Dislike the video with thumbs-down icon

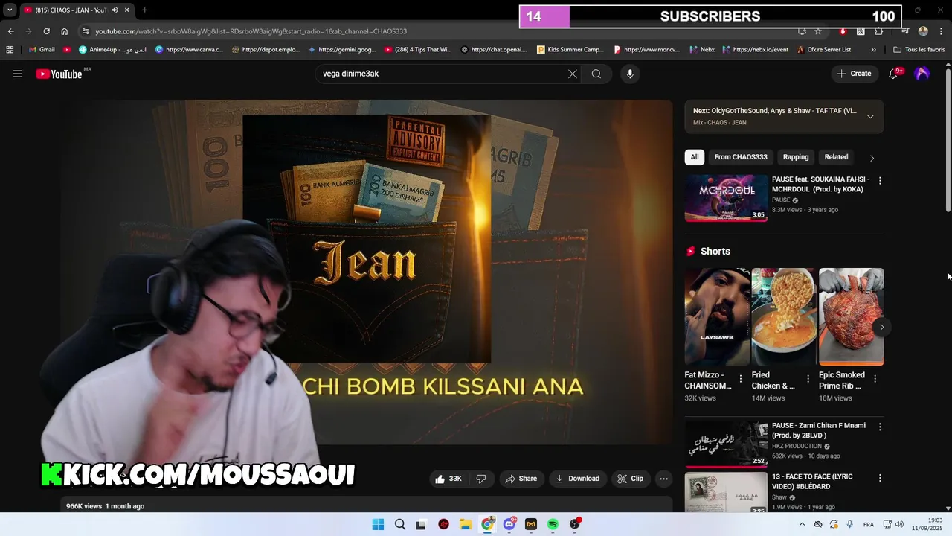click(481, 479)
